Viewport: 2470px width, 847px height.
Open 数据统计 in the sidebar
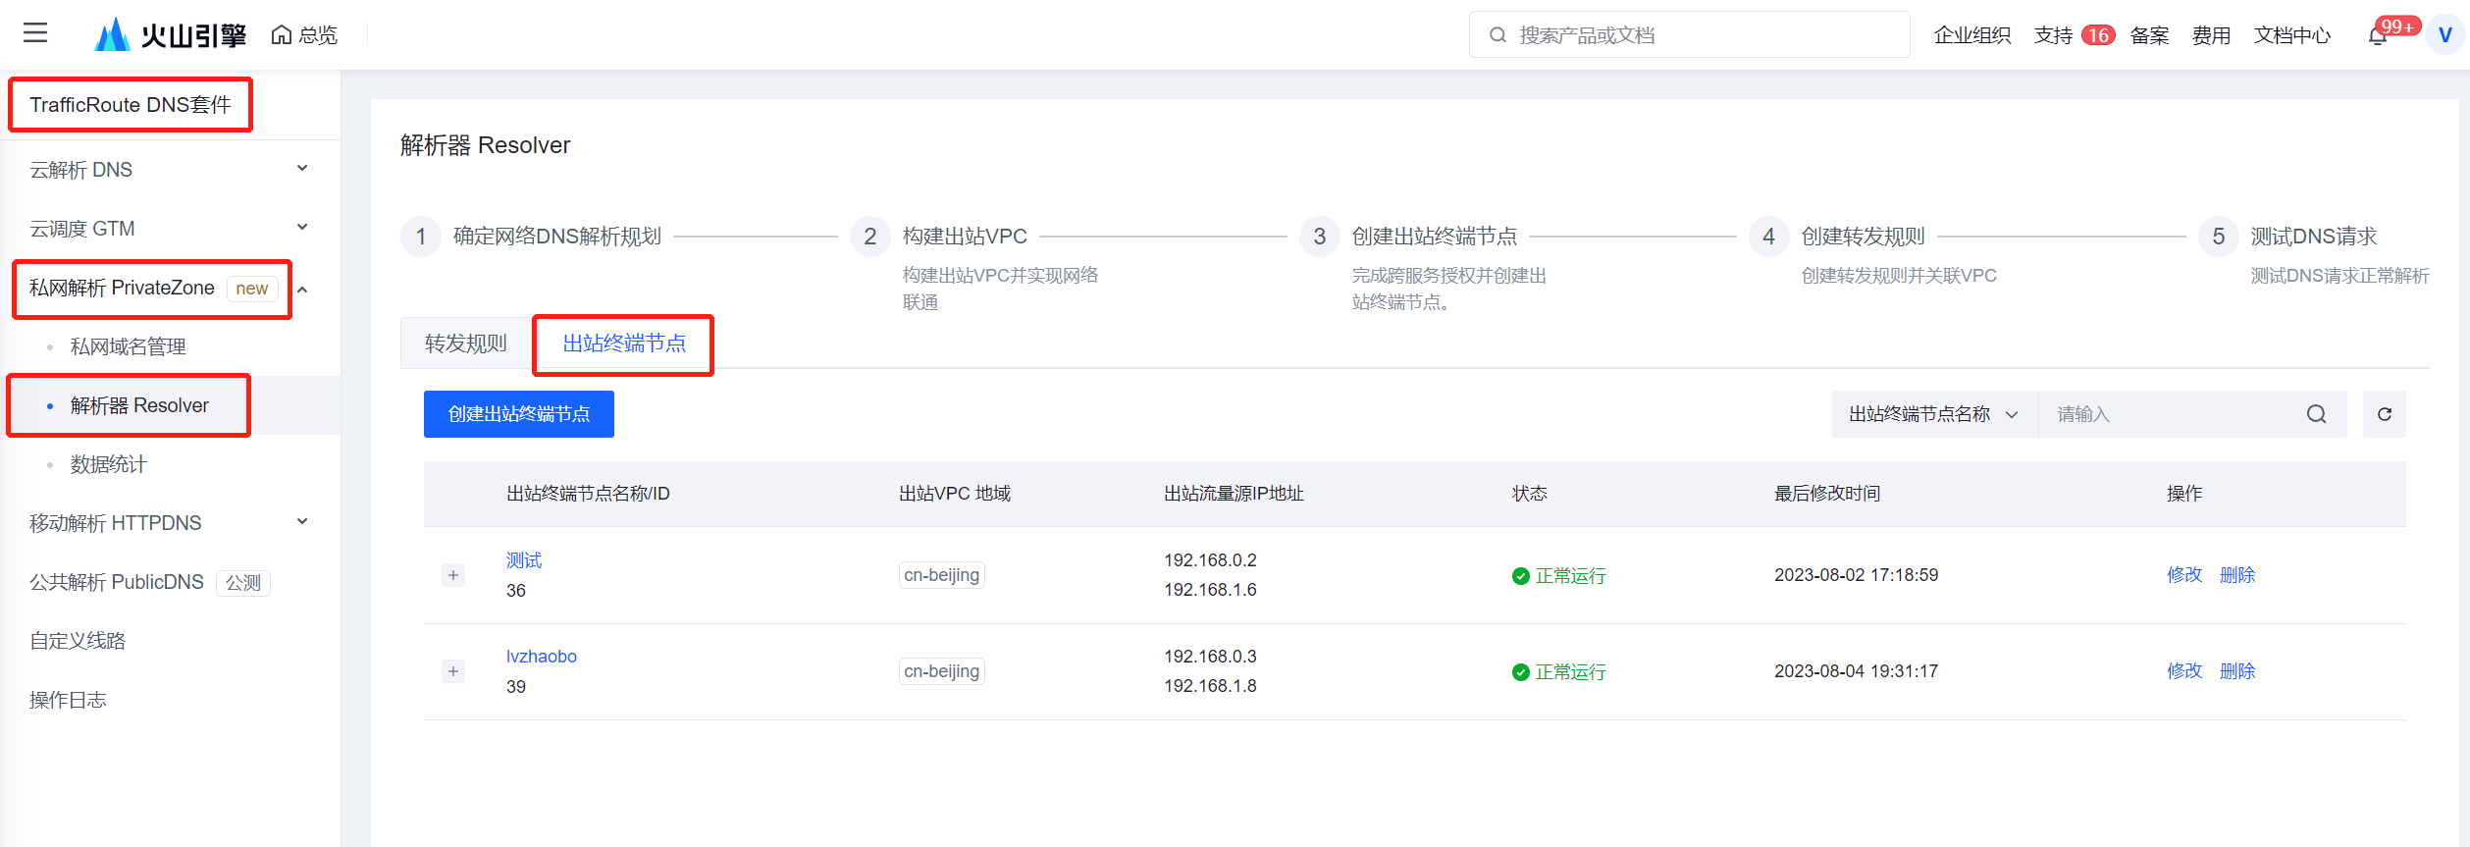(x=109, y=464)
